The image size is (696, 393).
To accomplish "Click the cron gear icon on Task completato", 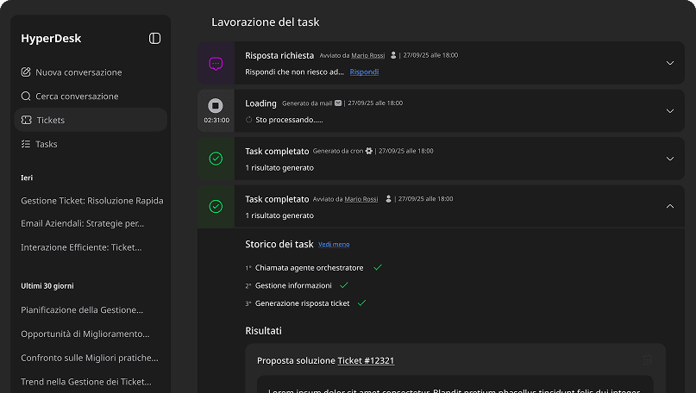I will pyautogui.click(x=369, y=151).
